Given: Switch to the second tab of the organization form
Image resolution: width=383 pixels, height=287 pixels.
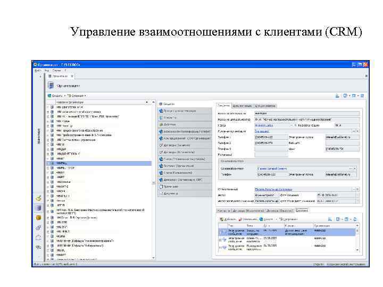Looking at the screenshot, I should (242, 106).
